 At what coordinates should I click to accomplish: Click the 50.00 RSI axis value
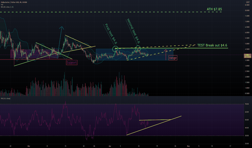point(247,120)
